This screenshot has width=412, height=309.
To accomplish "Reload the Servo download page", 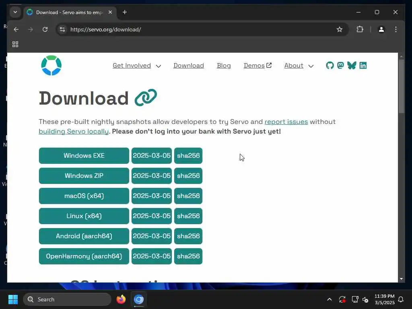I will tap(45, 29).
